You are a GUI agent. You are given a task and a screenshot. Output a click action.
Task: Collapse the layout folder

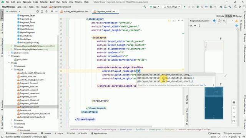12,70
